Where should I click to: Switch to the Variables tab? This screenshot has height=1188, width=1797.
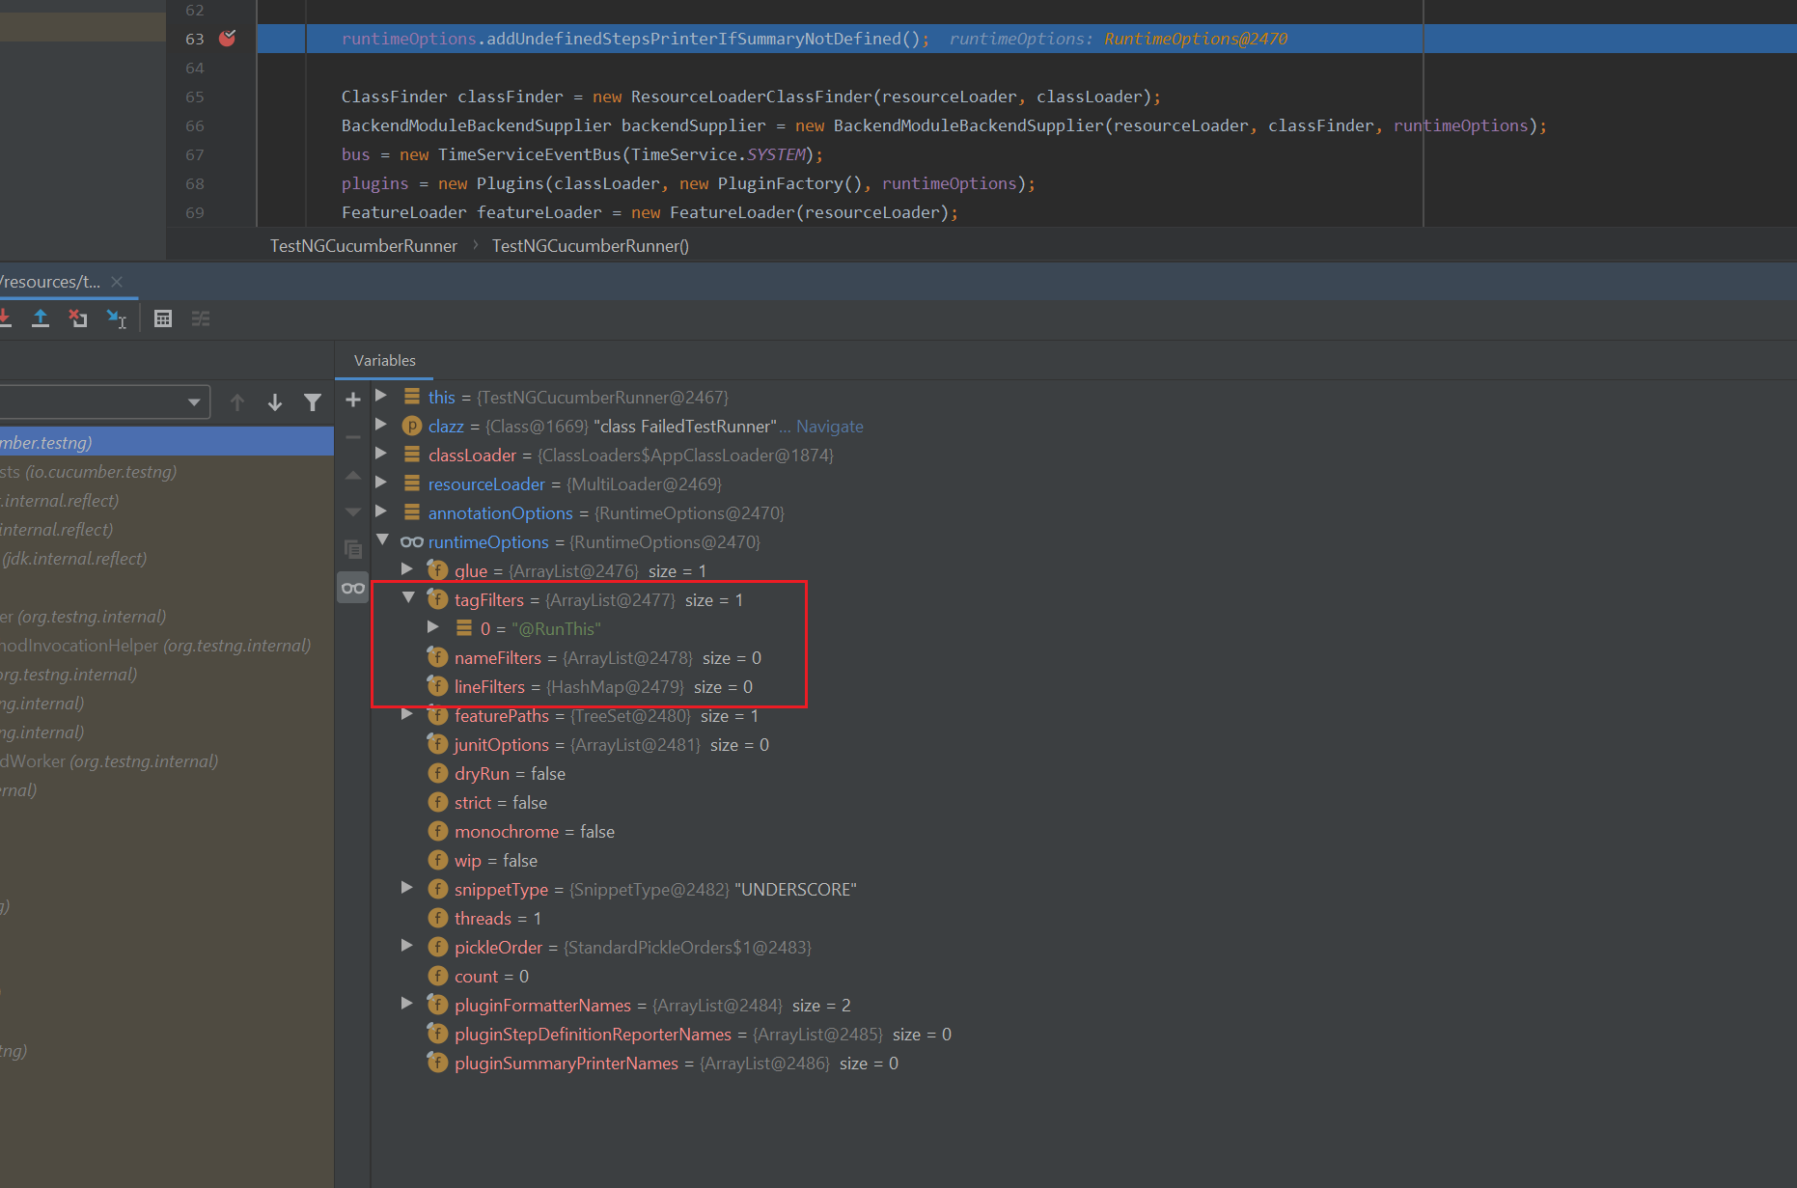pos(384,360)
